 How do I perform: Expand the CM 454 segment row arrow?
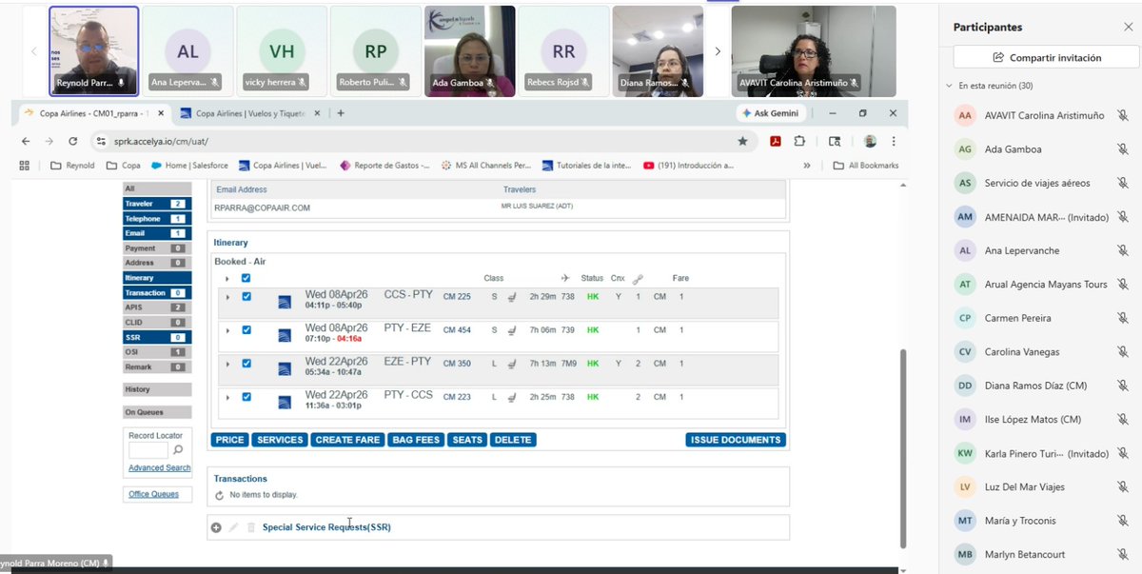[x=227, y=330]
